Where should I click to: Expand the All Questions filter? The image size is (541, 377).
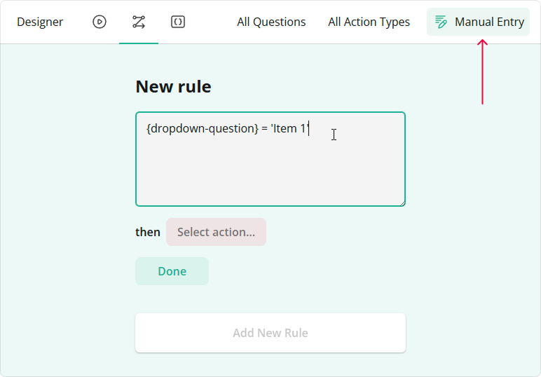click(x=271, y=22)
